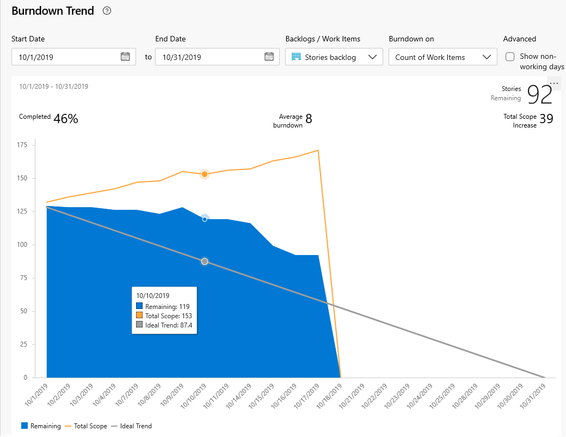The height and width of the screenshot is (437, 566).
Task: Toggle the Ideal Trend legend gray swatch
Action: pyautogui.click(x=114, y=426)
